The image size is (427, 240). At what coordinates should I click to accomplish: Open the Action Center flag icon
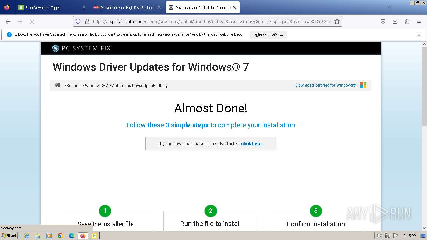[x=395, y=236]
